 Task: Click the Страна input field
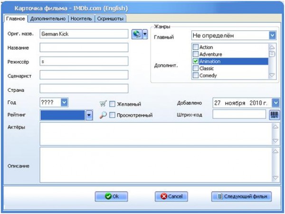pyautogui.click(x=84, y=88)
